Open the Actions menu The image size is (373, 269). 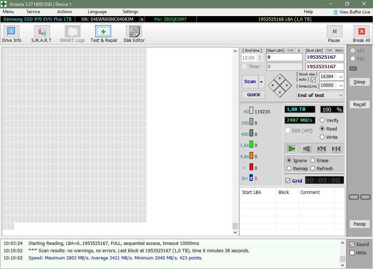click(x=64, y=12)
